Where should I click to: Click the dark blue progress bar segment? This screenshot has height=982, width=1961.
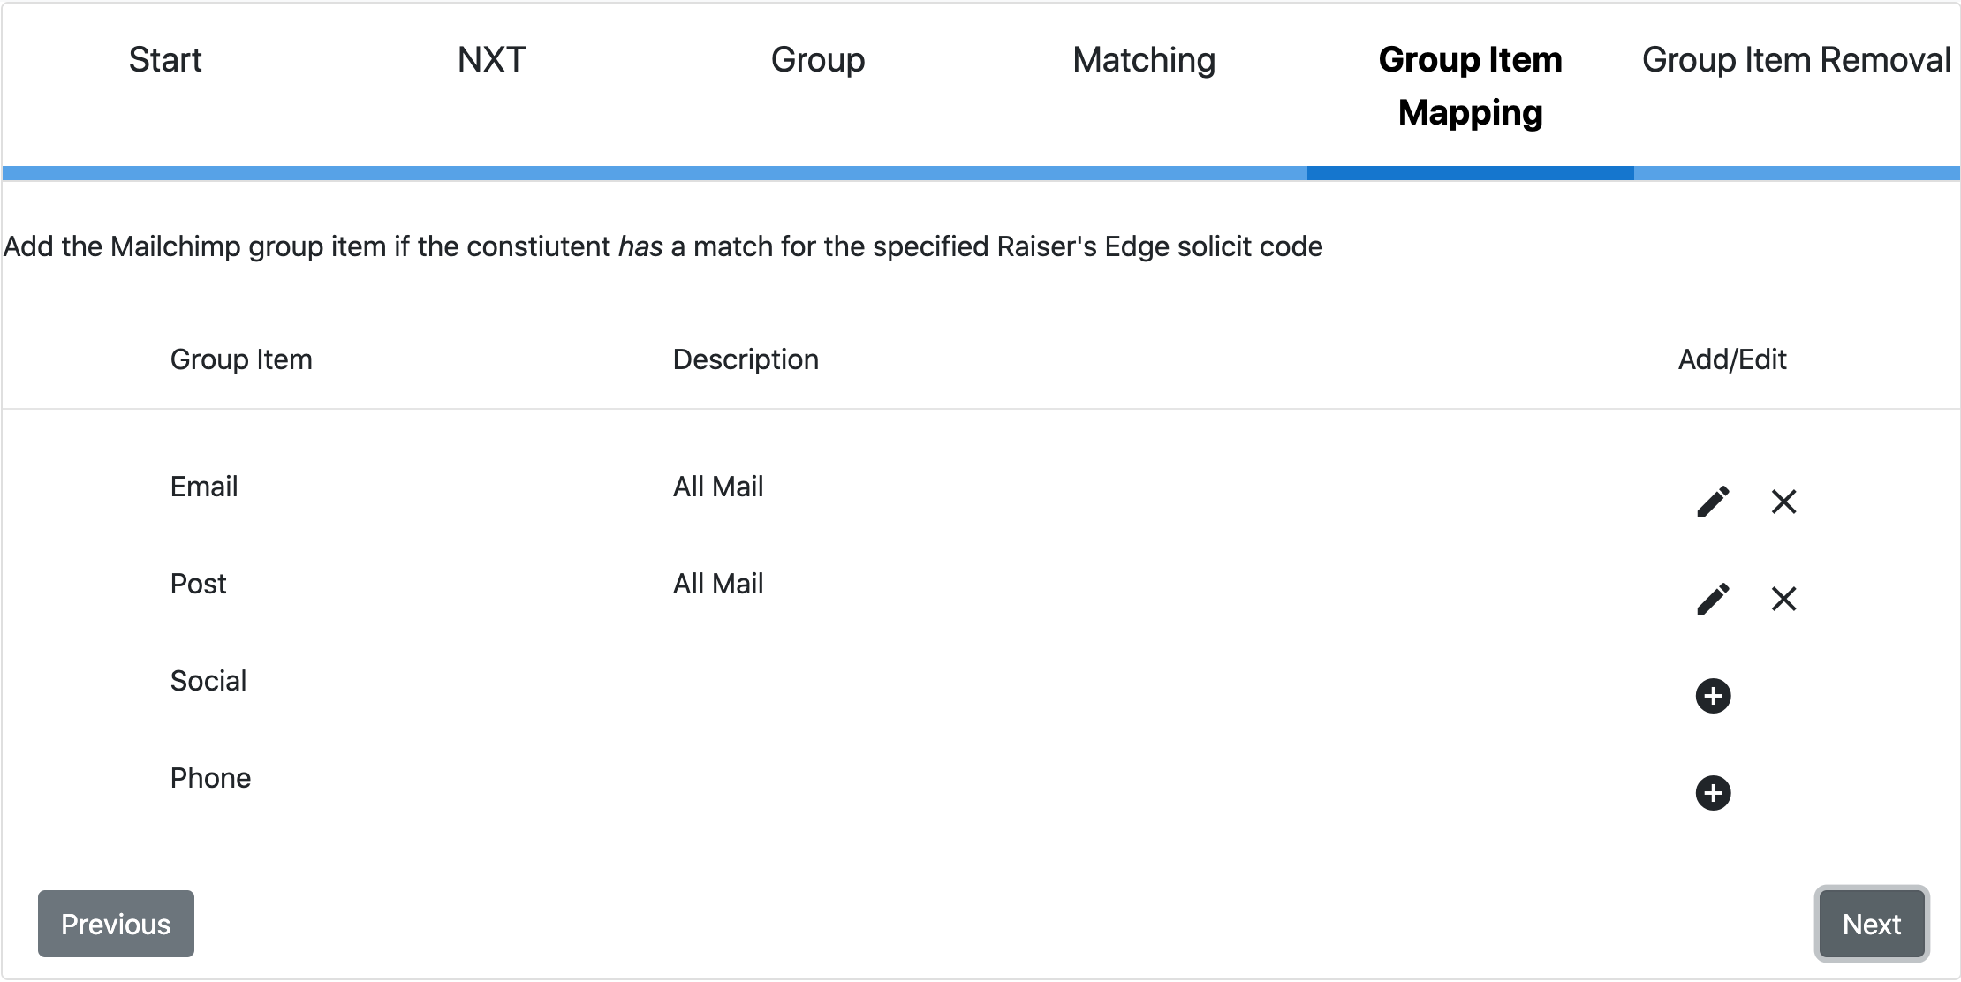coord(1471,173)
